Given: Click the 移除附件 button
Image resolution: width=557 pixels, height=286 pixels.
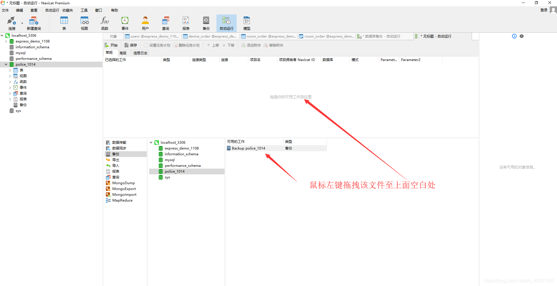Looking at the screenshot, I should (x=273, y=45).
